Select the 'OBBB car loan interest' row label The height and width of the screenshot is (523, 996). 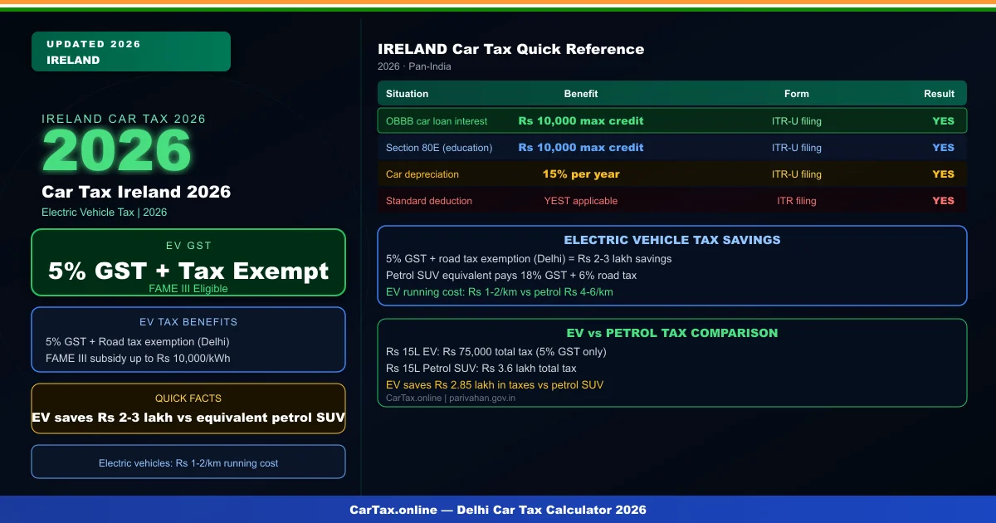point(437,121)
